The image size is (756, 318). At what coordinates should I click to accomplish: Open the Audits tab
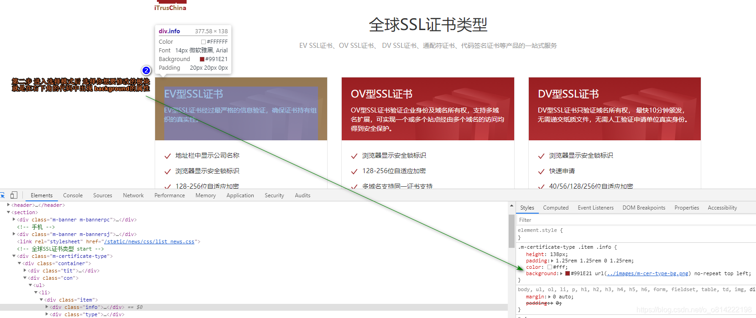302,195
